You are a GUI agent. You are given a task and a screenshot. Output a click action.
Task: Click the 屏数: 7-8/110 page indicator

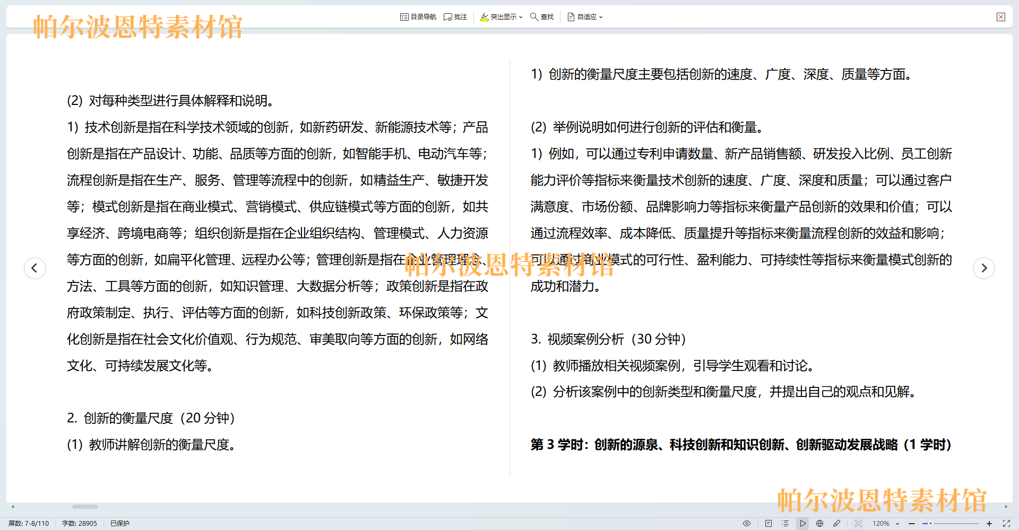(29, 523)
